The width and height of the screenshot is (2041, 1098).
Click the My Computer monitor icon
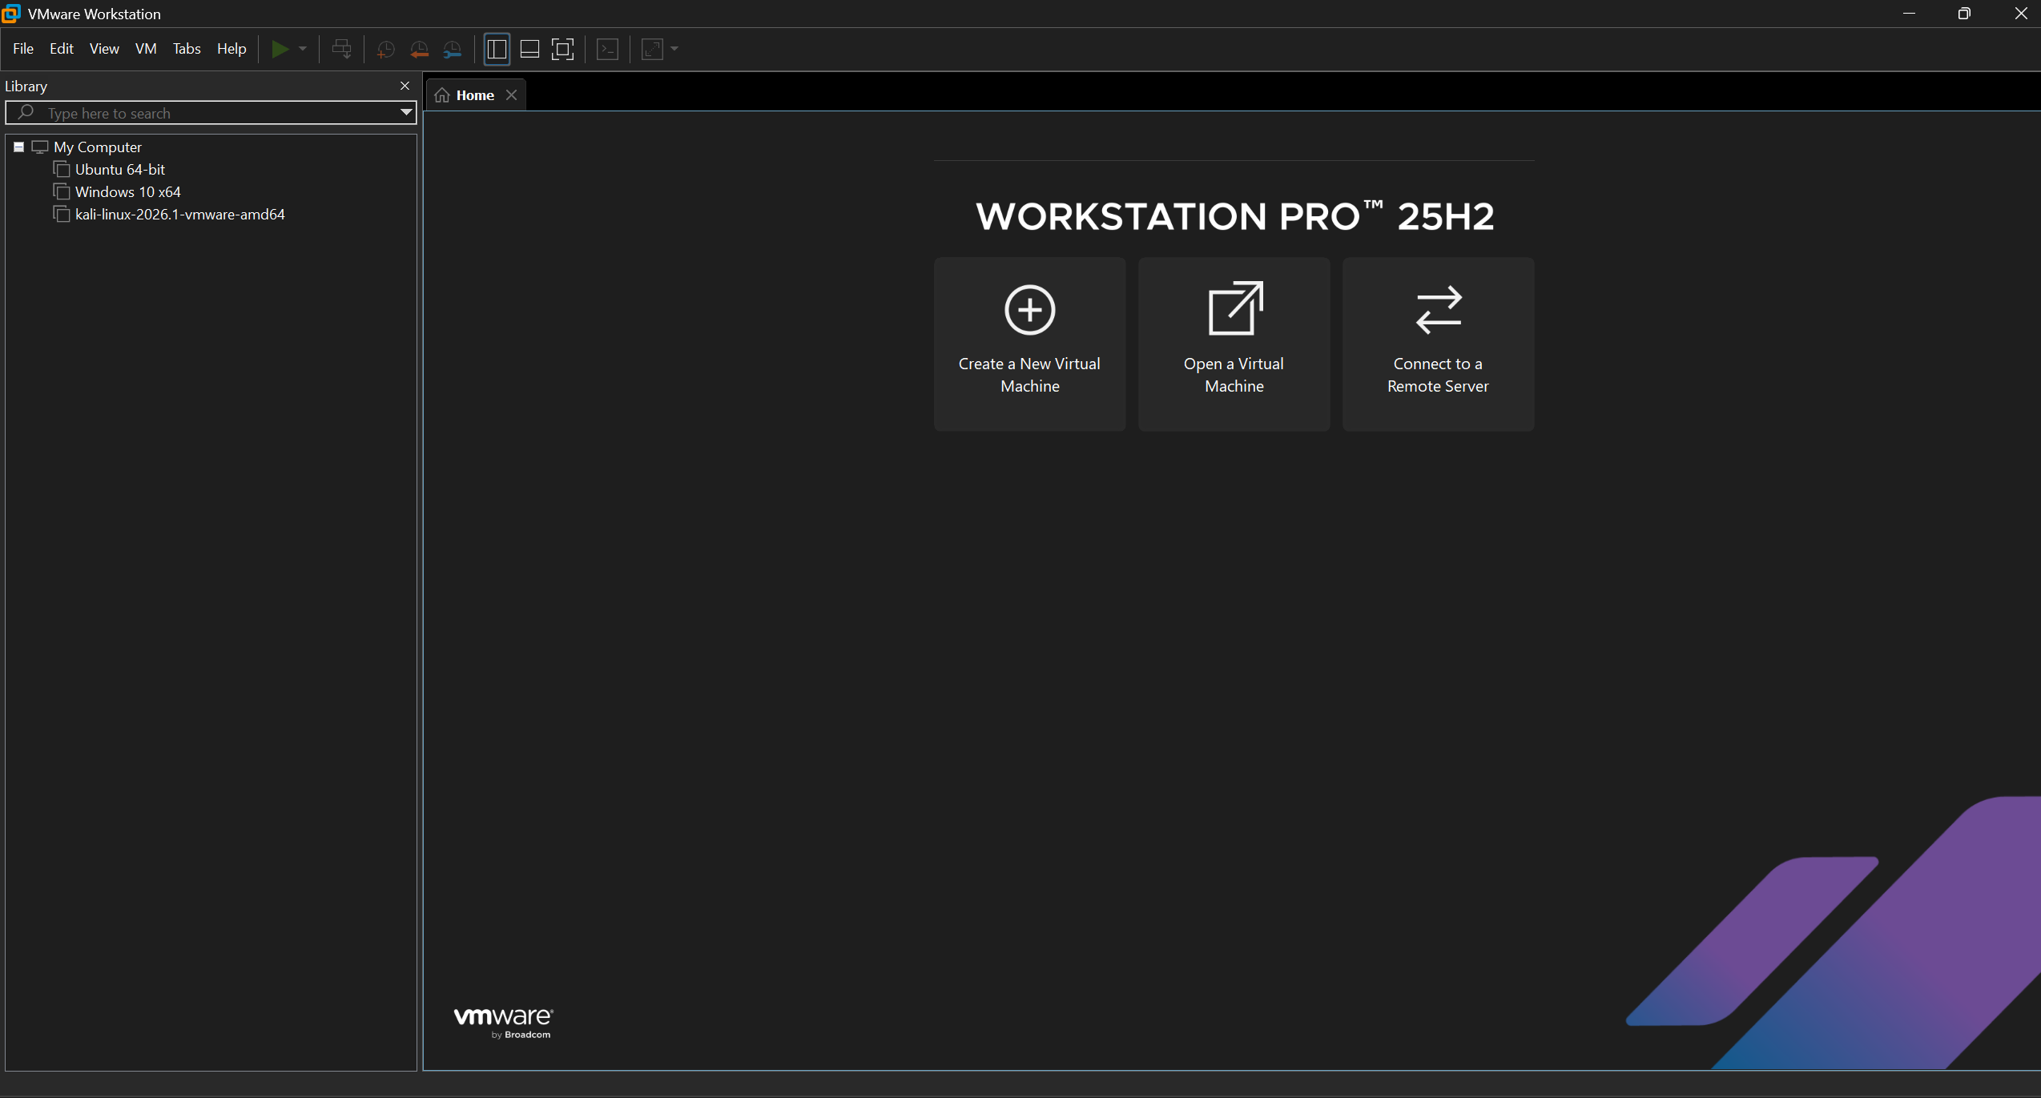40,147
